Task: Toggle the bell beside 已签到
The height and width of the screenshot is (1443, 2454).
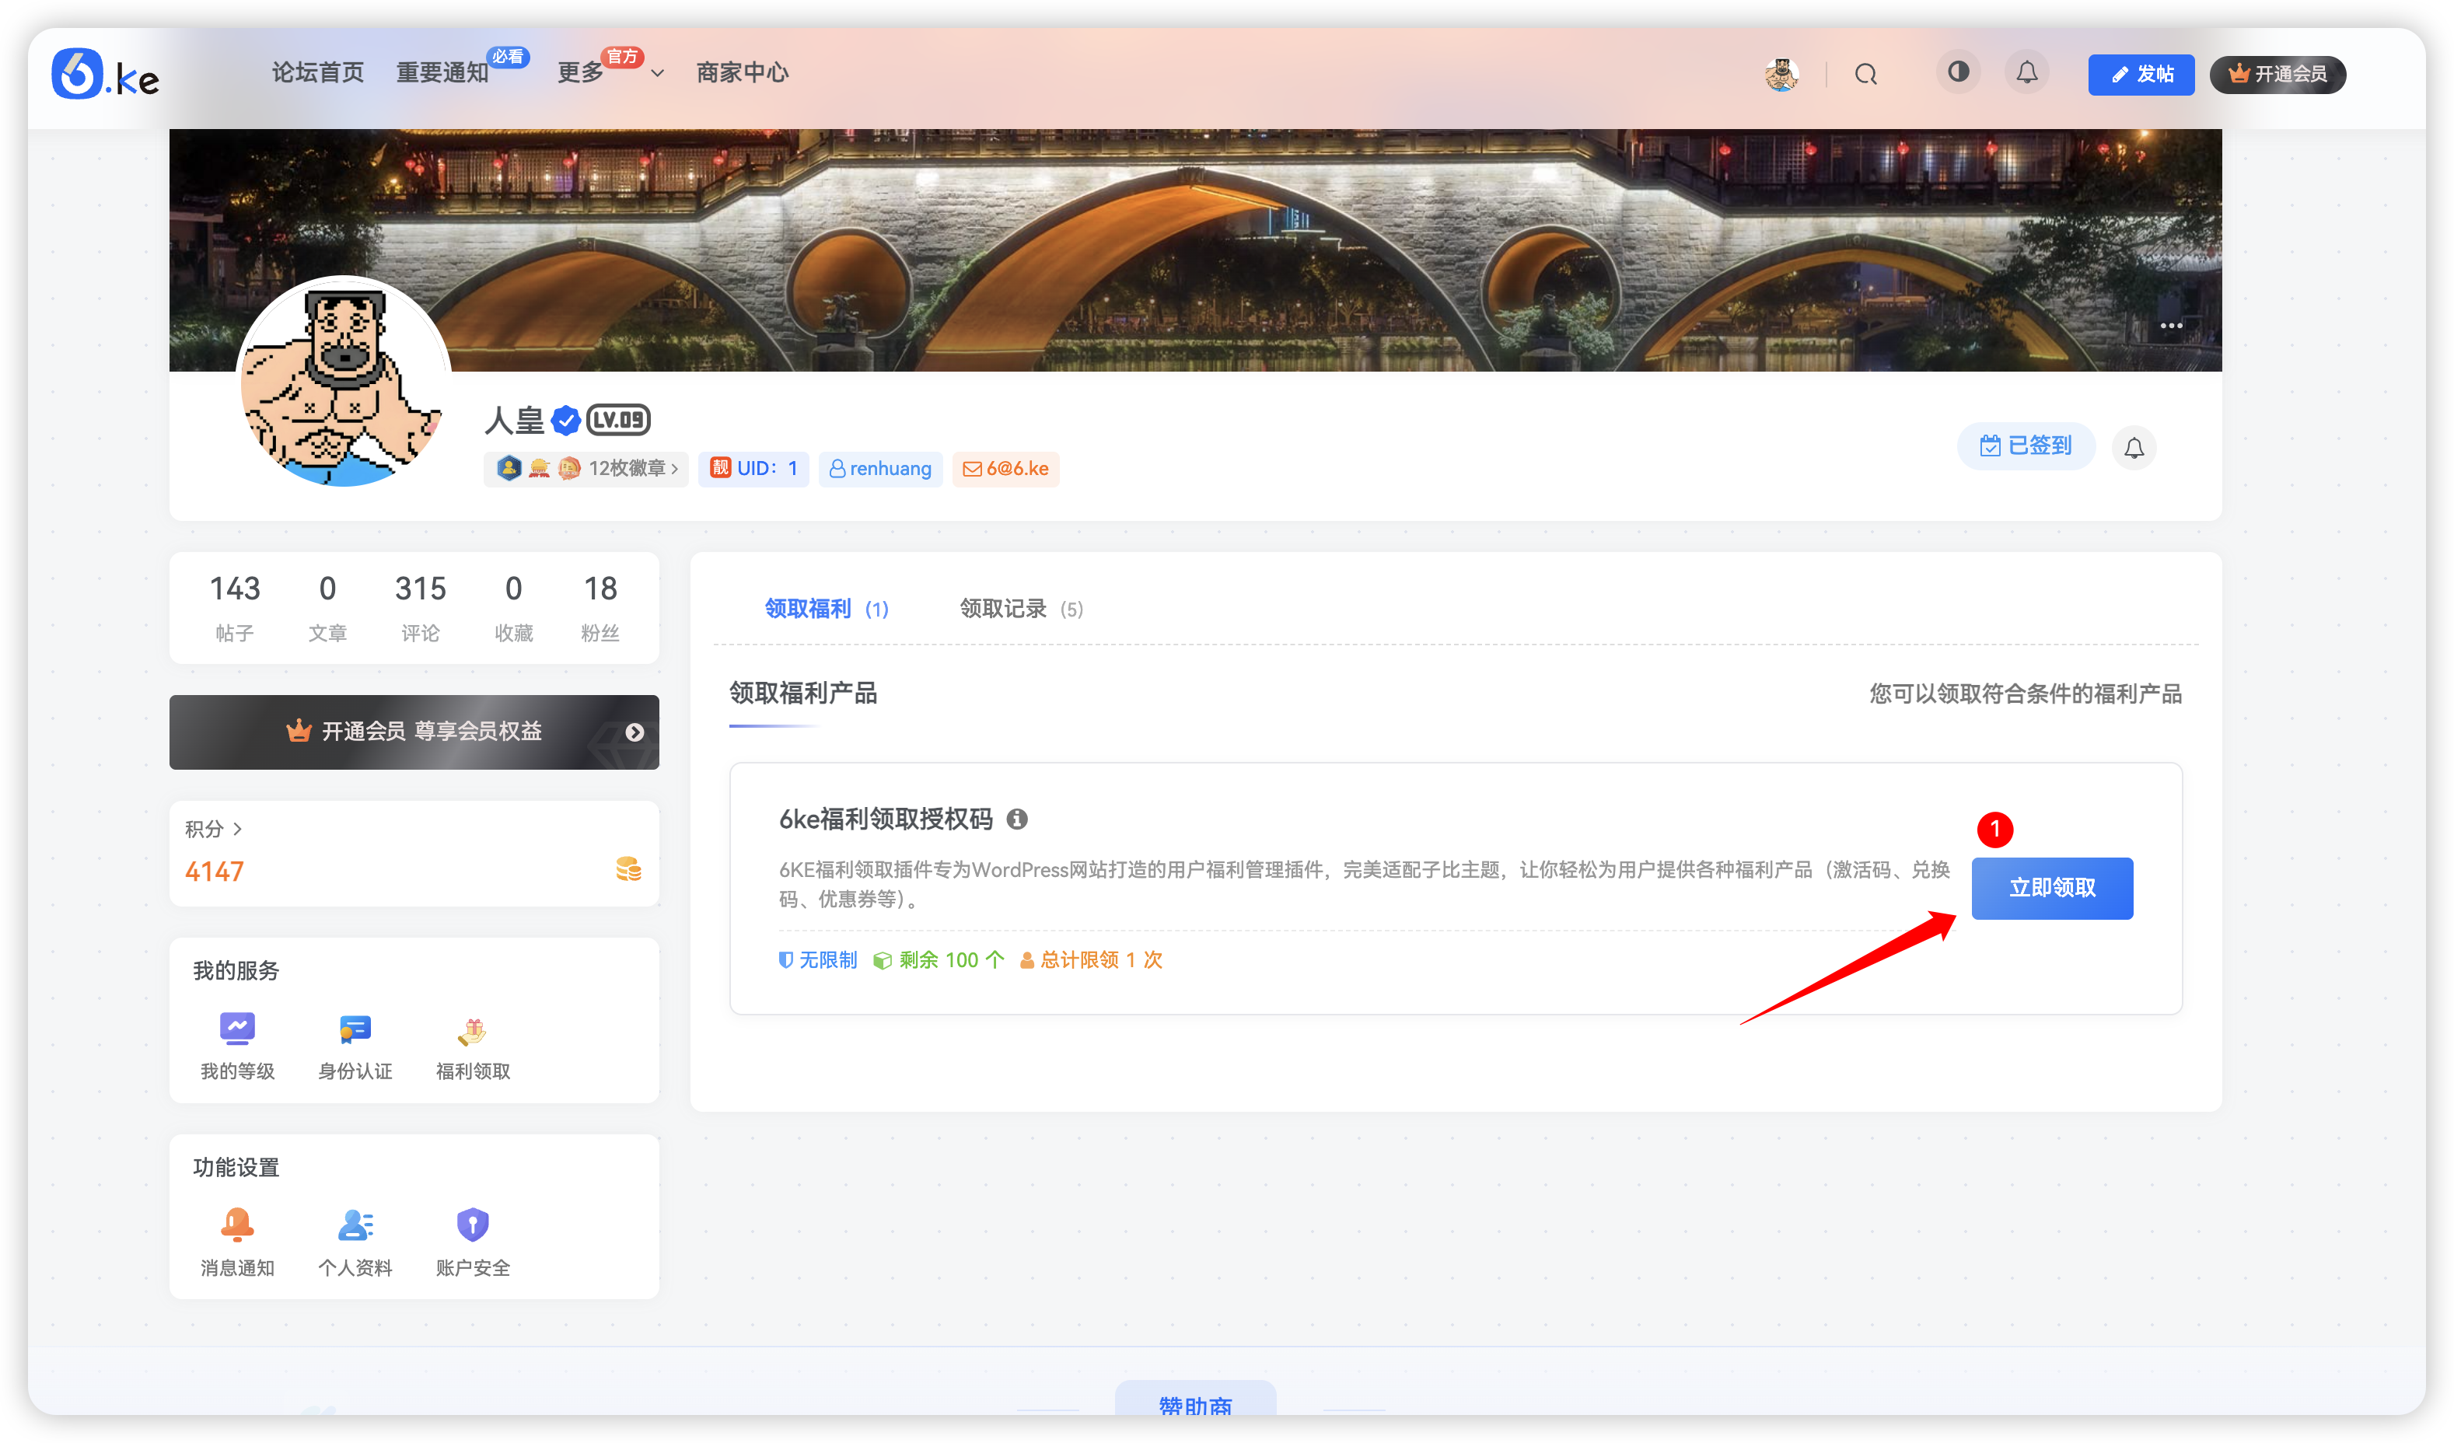Action: [x=2134, y=446]
